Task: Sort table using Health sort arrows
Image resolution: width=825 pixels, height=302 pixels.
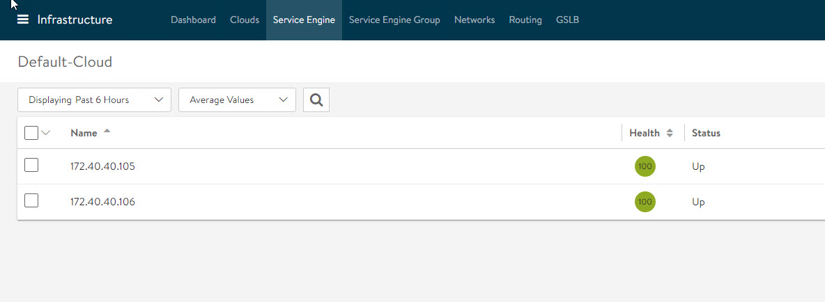Action: (x=670, y=133)
